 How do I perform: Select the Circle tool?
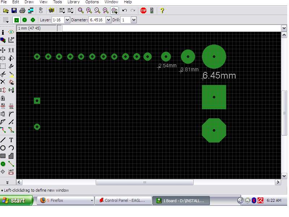(x=3, y=148)
